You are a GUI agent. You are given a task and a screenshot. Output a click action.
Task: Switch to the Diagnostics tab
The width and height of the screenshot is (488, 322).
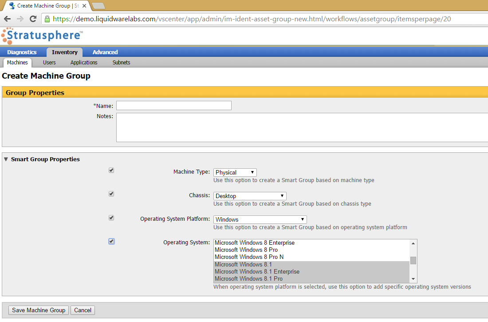tap(22, 52)
